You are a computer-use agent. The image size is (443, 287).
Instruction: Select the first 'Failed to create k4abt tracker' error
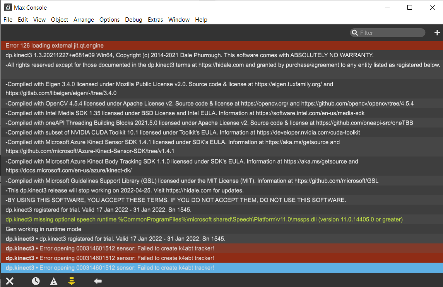pyautogui.click(x=222, y=249)
